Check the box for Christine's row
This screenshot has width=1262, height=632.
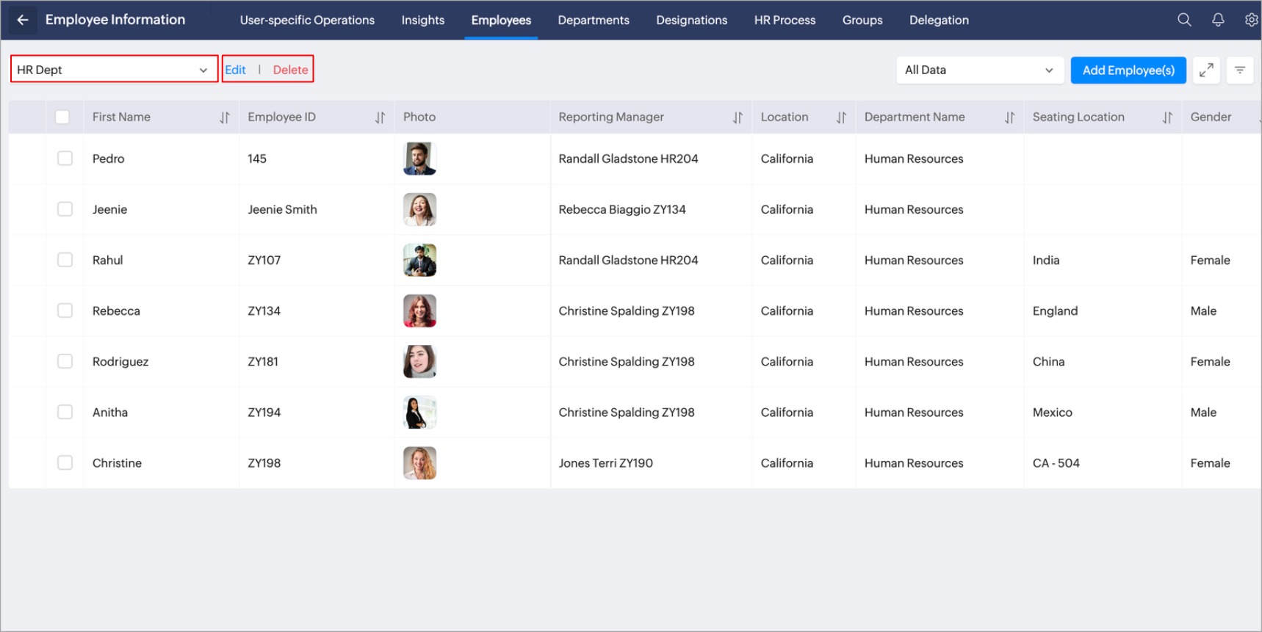coord(65,463)
